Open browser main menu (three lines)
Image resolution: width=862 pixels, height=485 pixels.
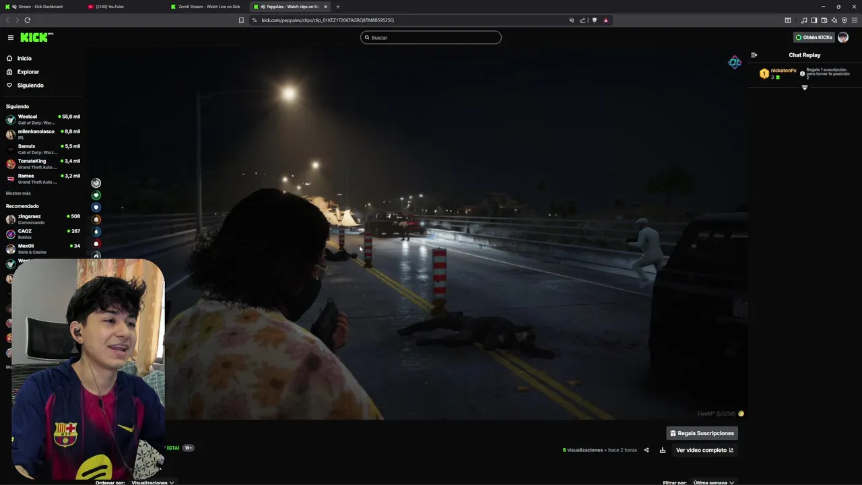pos(855,20)
